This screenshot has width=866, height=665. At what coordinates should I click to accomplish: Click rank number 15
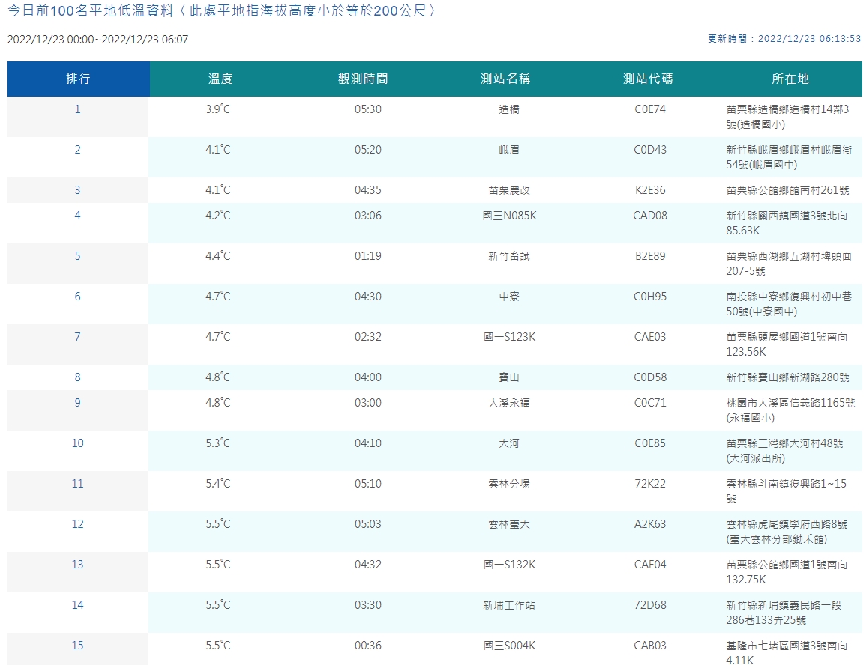click(78, 646)
